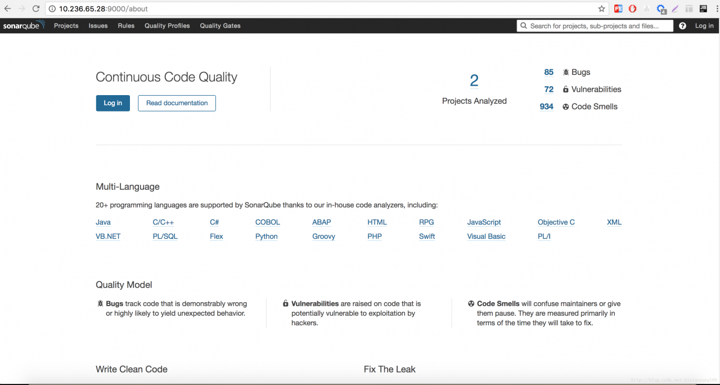Bookmark this page with the star icon
This screenshot has height=385, width=720.
pos(601,9)
